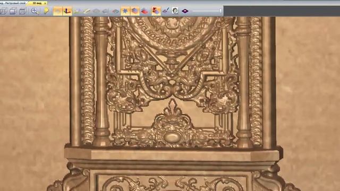Select the third cube view icon
The width and height of the screenshot is (340, 191).
22,11
